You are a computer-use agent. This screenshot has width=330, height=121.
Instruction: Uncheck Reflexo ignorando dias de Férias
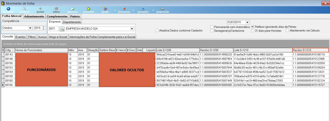253,27
